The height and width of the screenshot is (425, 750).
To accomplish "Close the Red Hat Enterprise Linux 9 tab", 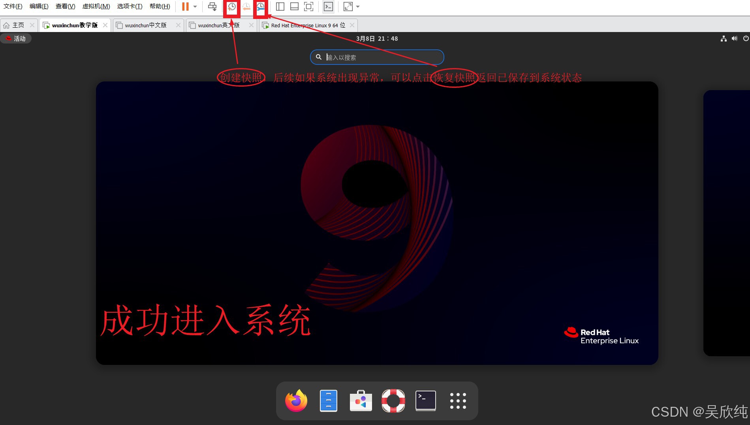I will [x=352, y=25].
